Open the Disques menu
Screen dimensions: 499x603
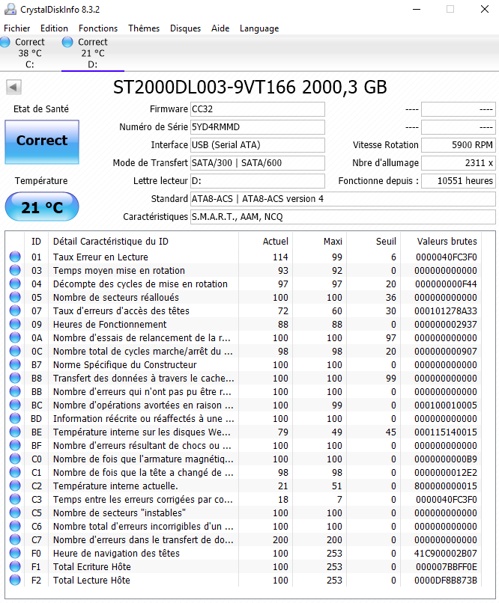(x=185, y=28)
